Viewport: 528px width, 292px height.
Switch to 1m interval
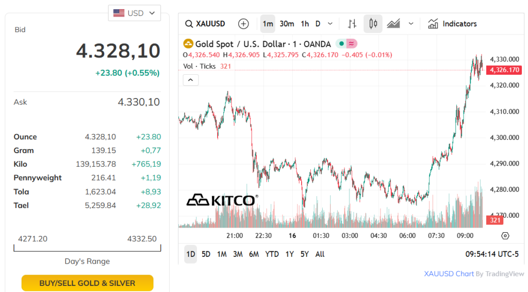pyautogui.click(x=268, y=24)
